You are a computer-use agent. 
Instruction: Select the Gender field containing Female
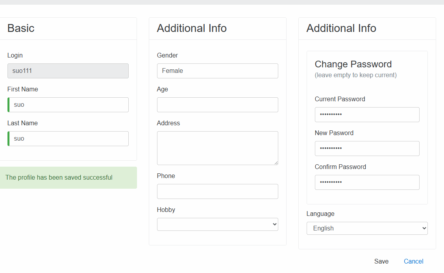217,71
